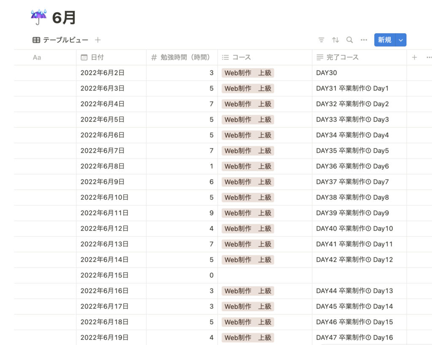Expand the dropdown arrow beside 新規 button

click(x=401, y=40)
